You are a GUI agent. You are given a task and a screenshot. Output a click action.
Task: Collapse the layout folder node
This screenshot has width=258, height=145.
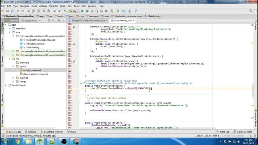(13, 66)
